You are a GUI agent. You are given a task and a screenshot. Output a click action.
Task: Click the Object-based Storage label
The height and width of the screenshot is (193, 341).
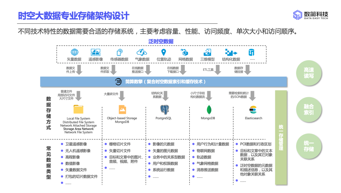(x=122, y=118)
